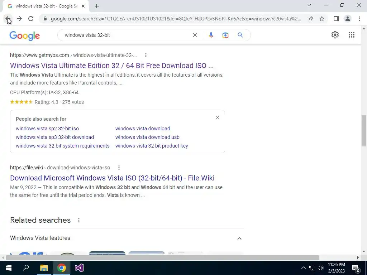Close the 'windows vista 32-bit' tab
367x275 pixels.
[x=83, y=6]
